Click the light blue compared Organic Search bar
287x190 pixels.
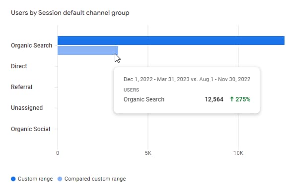click(x=88, y=50)
